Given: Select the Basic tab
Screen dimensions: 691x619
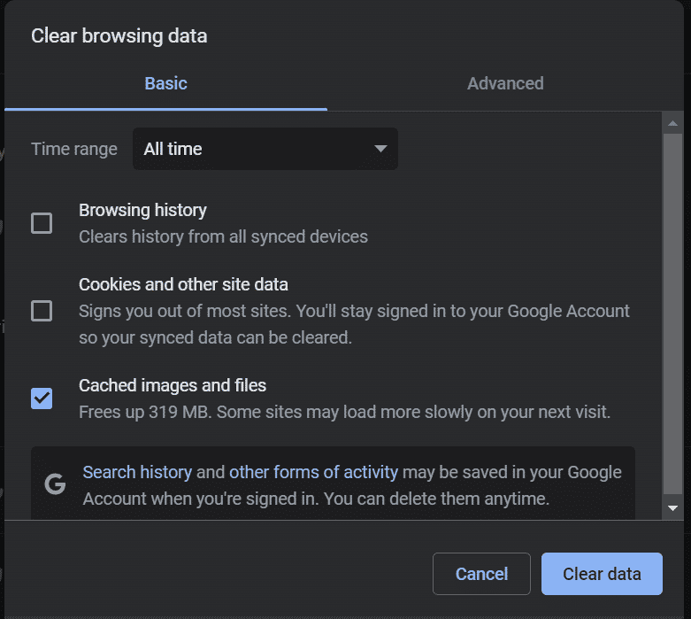Looking at the screenshot, I should tap(165, 84).
